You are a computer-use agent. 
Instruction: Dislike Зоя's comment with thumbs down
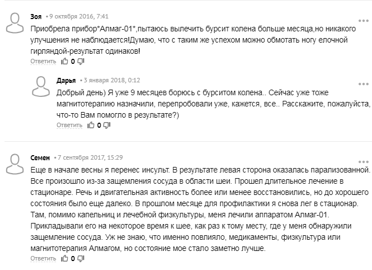pyautogui.click(x=80, y=61)
